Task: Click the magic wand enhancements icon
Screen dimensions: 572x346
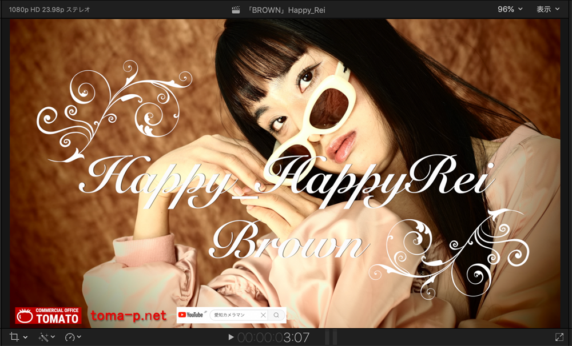Action: [43, 337]
